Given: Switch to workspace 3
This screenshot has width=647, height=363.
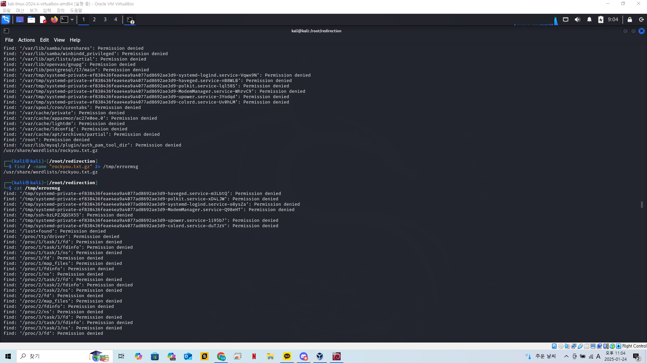Looking at the screenshot, I should click(x=105, y=19).
